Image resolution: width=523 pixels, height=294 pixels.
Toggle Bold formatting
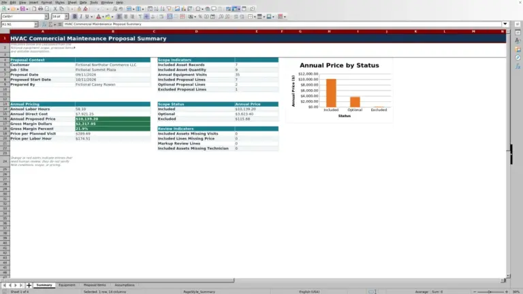click(75, 16)
